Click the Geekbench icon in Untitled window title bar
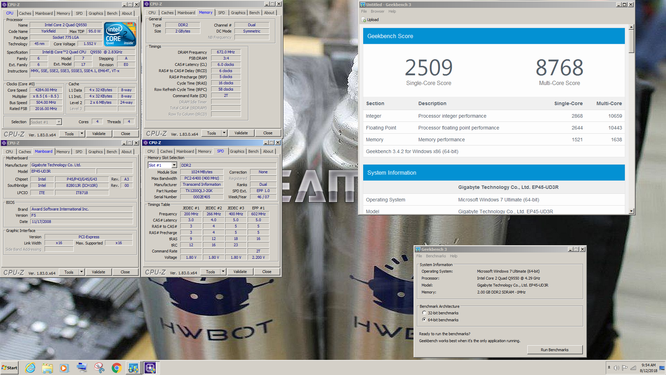 [363, 5]
